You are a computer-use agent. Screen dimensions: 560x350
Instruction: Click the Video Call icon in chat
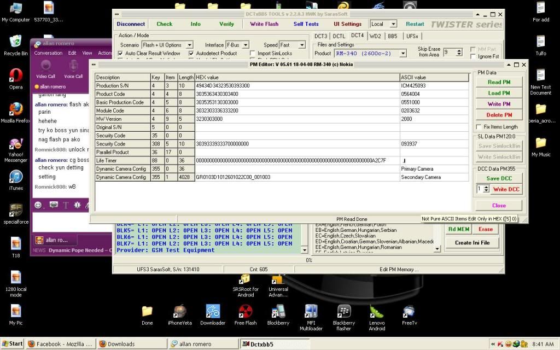45,66
